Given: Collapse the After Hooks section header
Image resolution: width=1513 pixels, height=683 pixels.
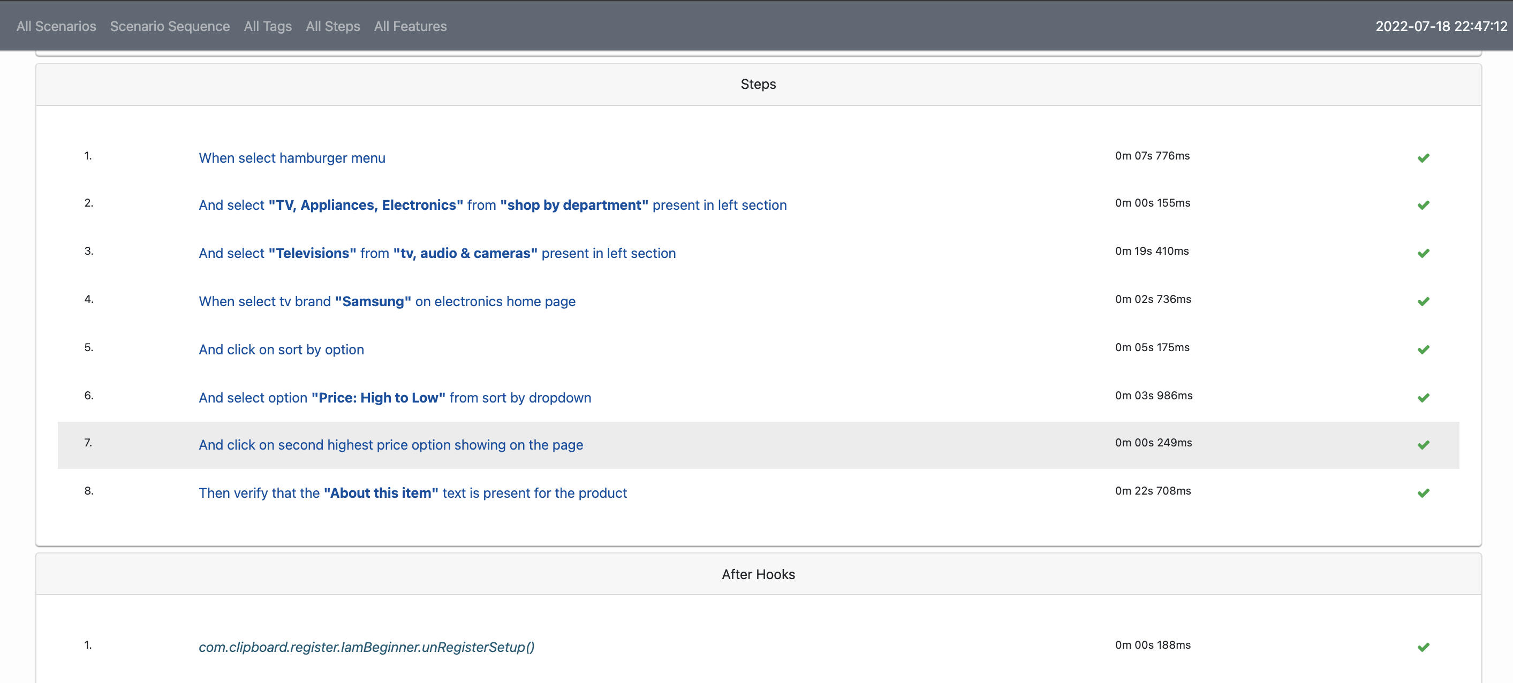Looking at the screenshot, I should [758, 574].
